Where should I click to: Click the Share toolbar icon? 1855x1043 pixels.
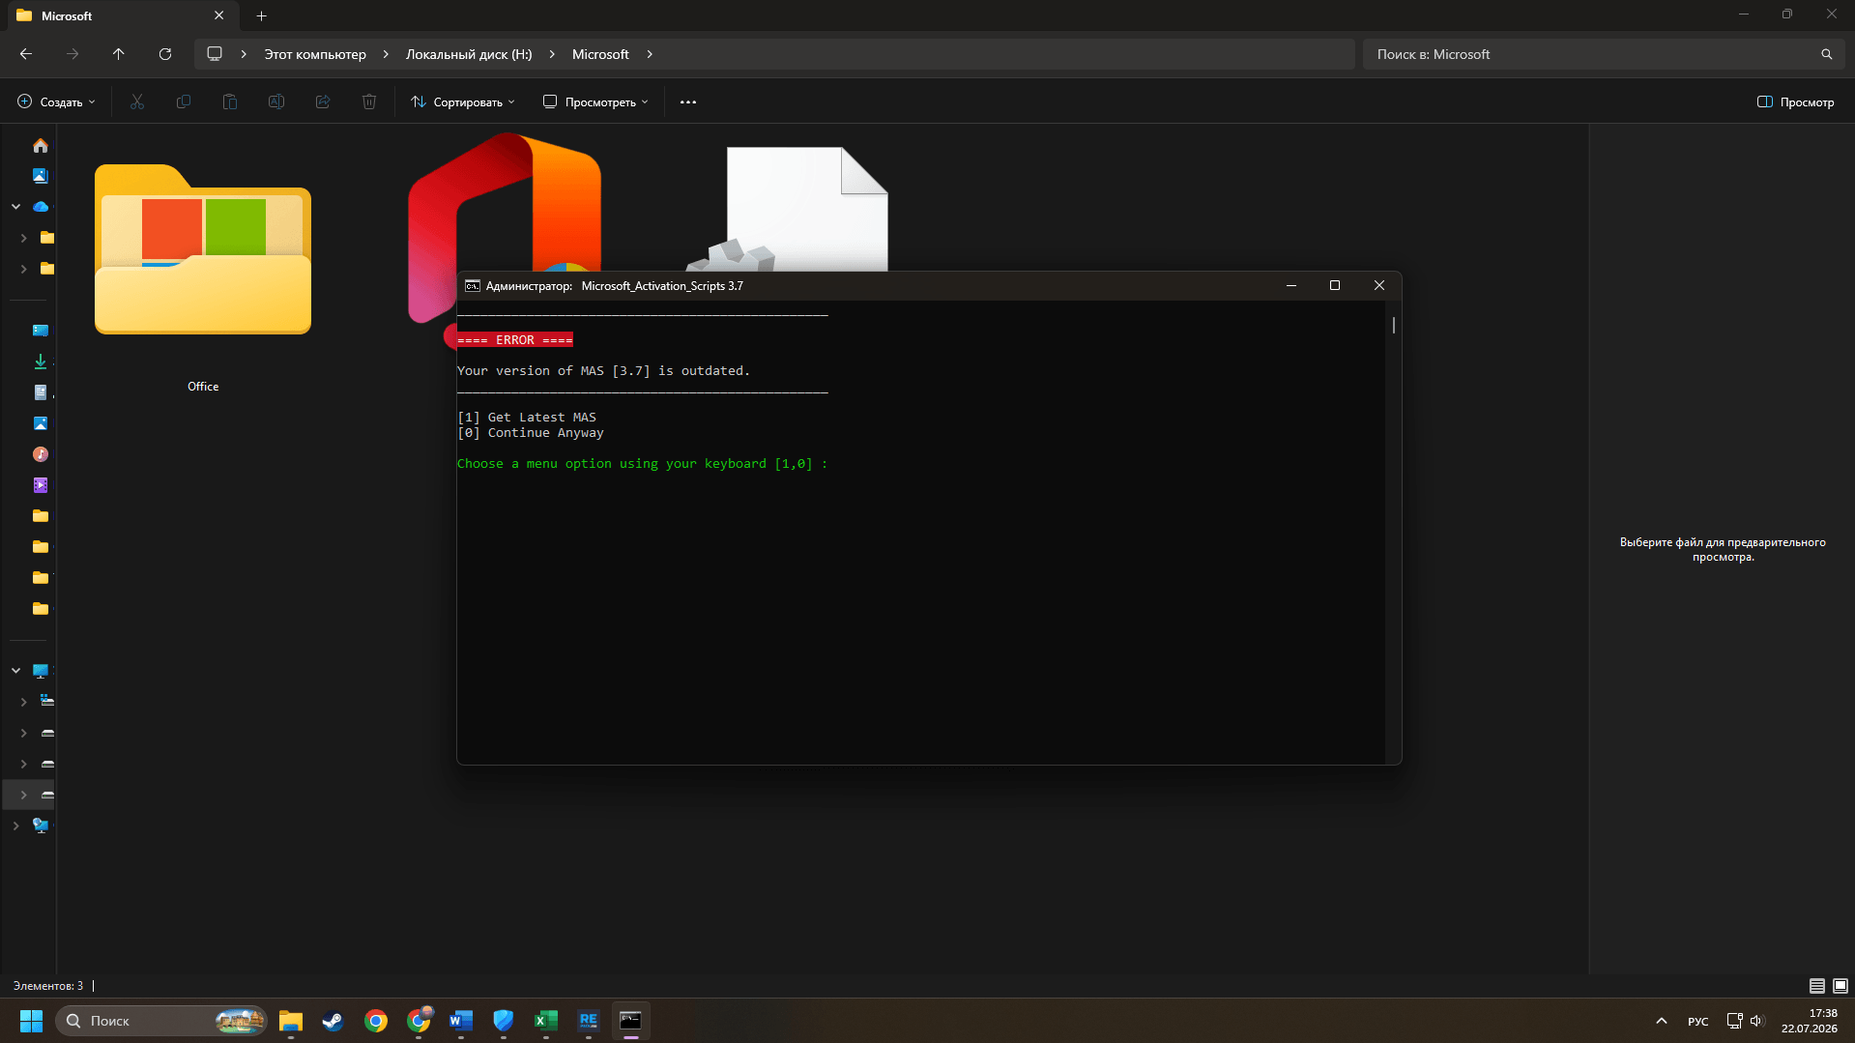[x=323, y=101]
